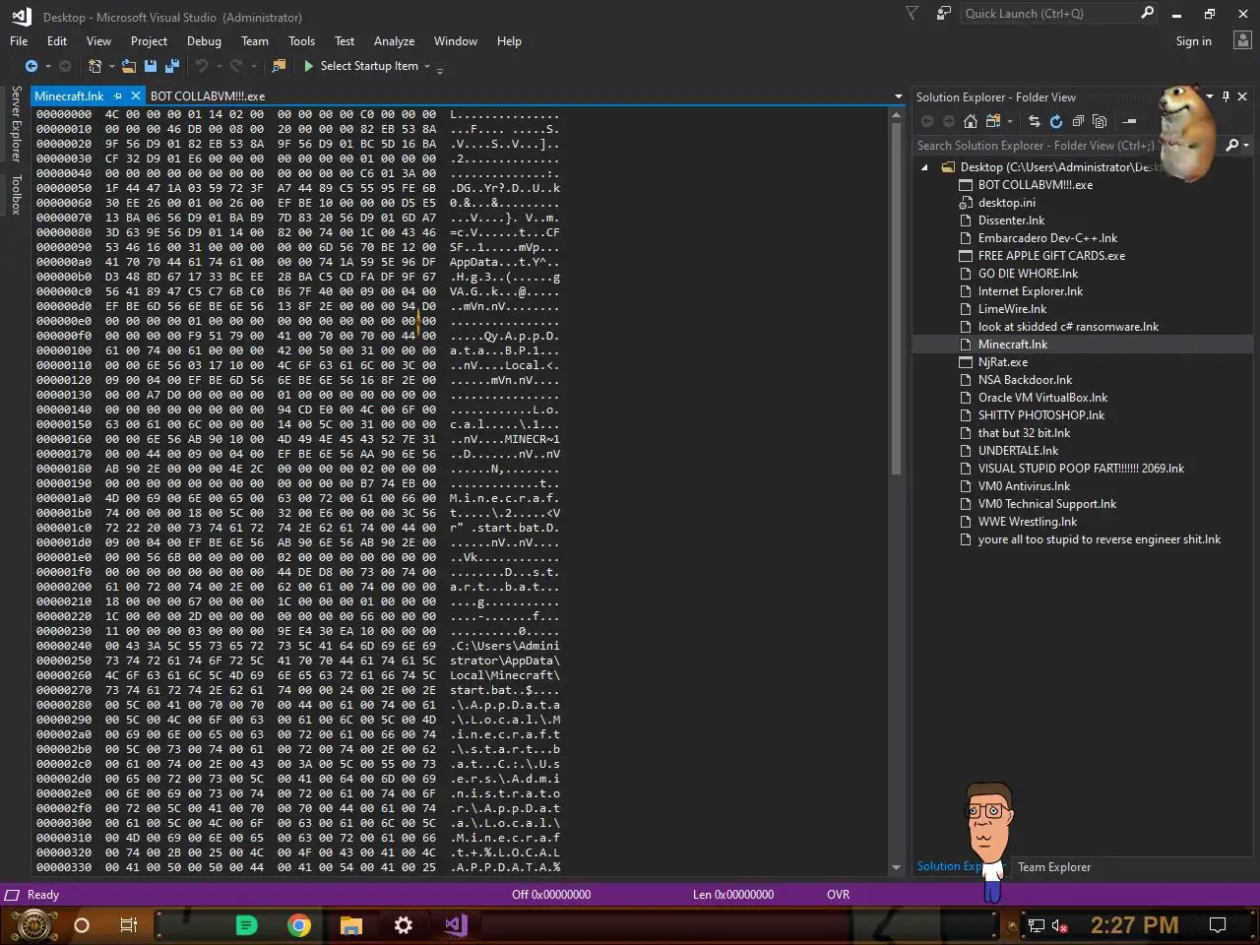Click the search magnifier in Solution Explorer
The height and width of the screenshot is (945, 1260).
[1231, 145]
